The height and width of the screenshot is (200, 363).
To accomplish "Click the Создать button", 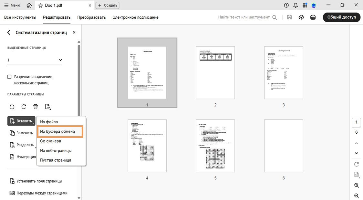I will click(x=108, y=5).
